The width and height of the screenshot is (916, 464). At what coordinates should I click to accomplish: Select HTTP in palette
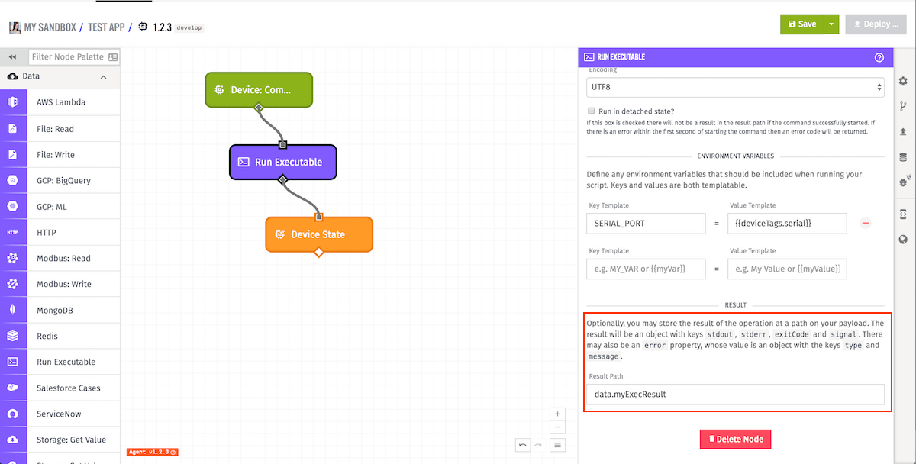[x=61, y=232]
